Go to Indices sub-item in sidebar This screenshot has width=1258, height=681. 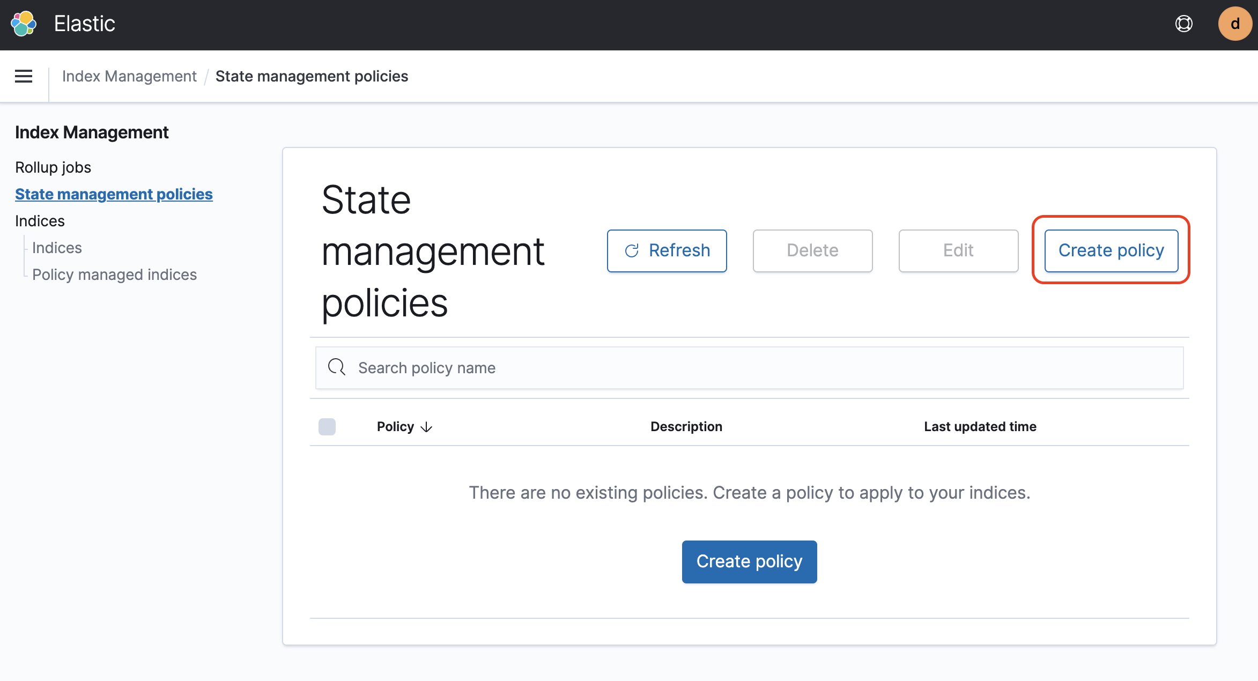click(57, 248)
